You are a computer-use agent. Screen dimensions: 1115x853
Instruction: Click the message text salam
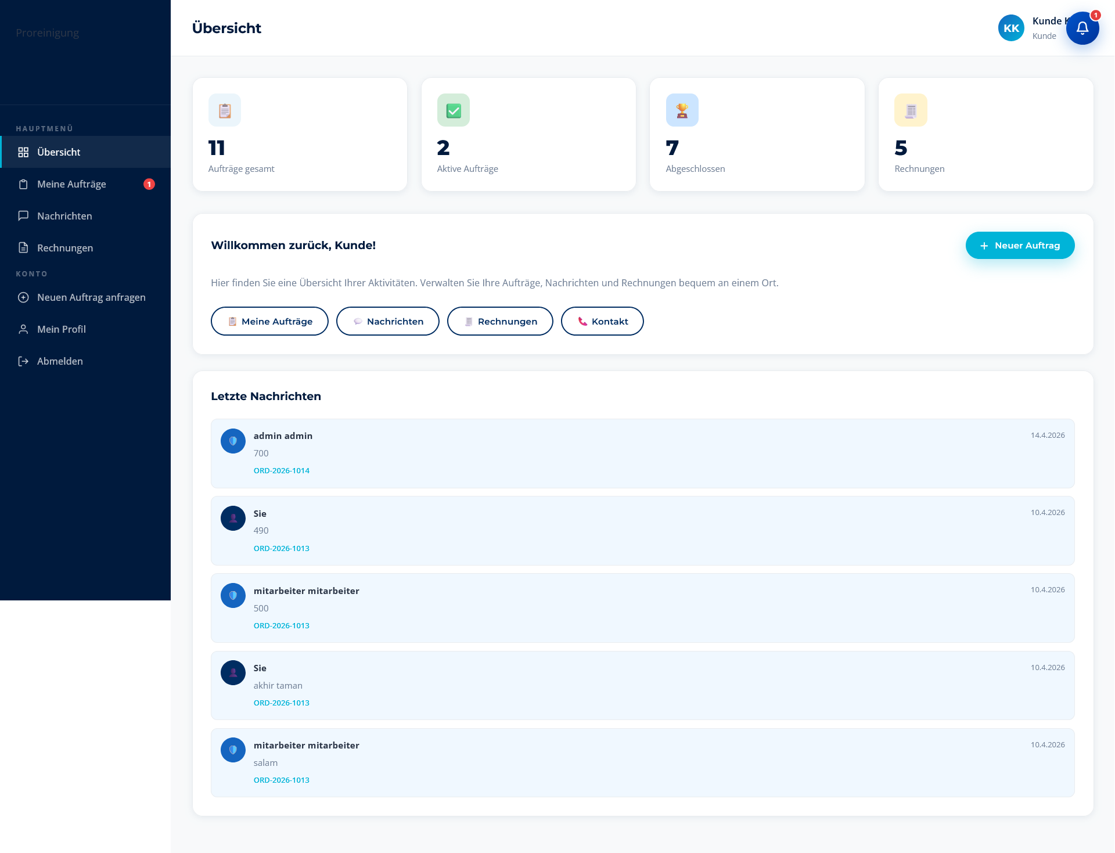pos(266,763)
